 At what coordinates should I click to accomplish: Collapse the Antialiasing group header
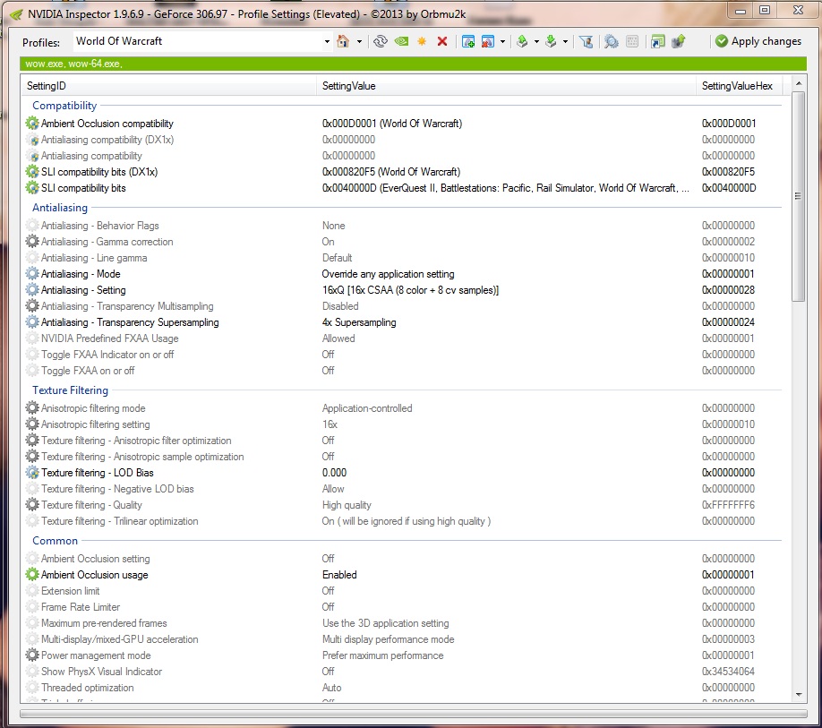pyautogui.click(x=60, y=208)
